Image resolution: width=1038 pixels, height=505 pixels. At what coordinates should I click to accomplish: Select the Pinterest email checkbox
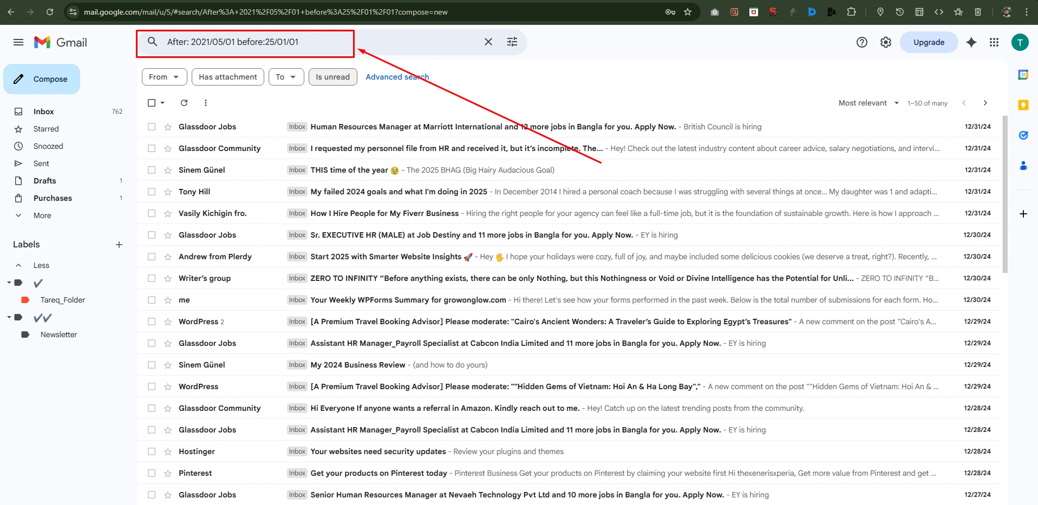coord(152,473)
